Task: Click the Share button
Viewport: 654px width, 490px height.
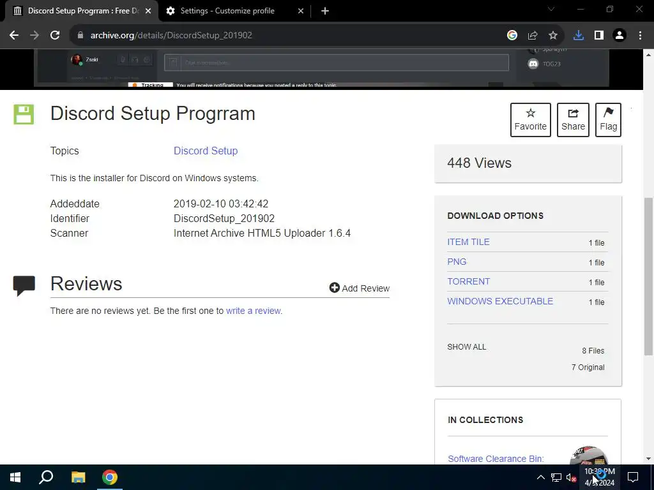Action: tap(573, 120)
